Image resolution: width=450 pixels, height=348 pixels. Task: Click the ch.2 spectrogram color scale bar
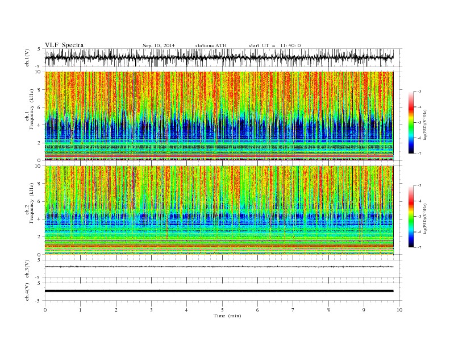(411, 216)
